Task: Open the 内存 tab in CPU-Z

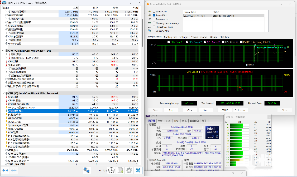Action: pyautogui.click(x=168, y=121)
